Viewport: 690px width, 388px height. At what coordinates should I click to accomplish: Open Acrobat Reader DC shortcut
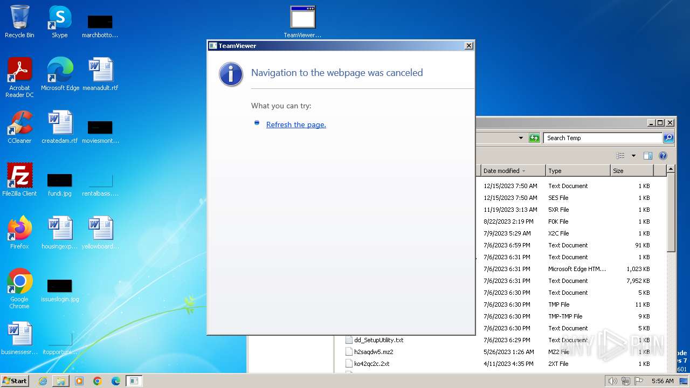[x=20, y=78]
